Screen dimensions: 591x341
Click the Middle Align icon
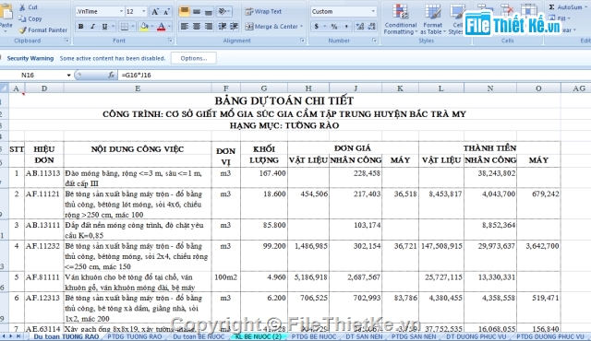pyautogui.click(x=197, y=12)
